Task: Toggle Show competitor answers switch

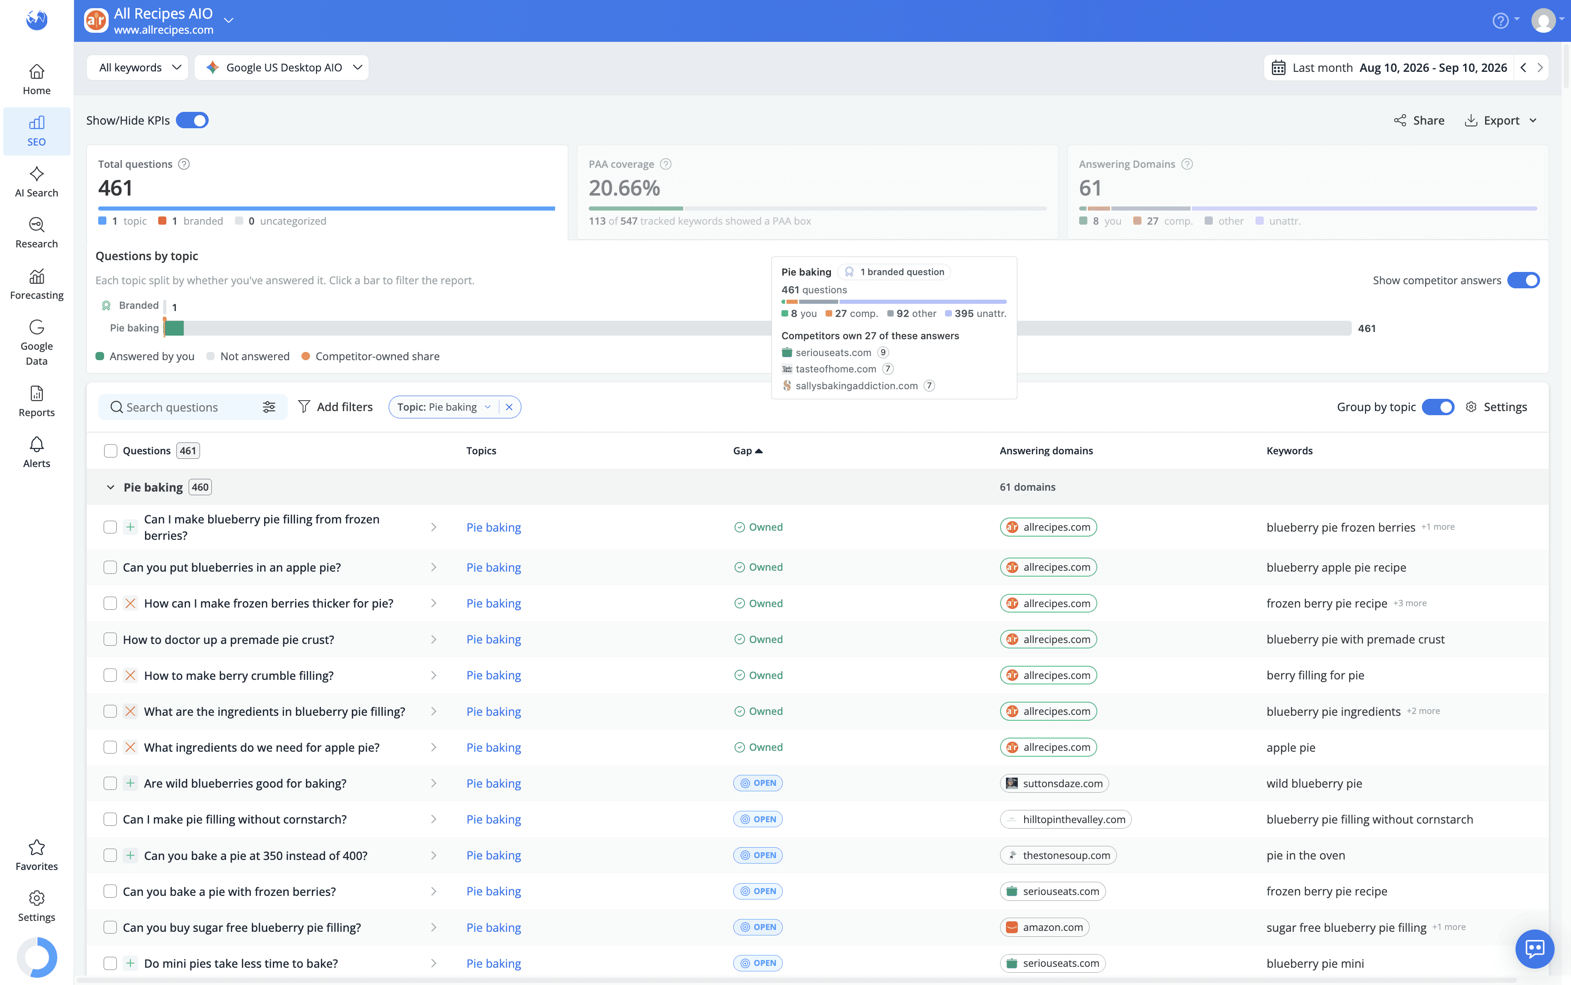Action: click(x=1523, y=280)
